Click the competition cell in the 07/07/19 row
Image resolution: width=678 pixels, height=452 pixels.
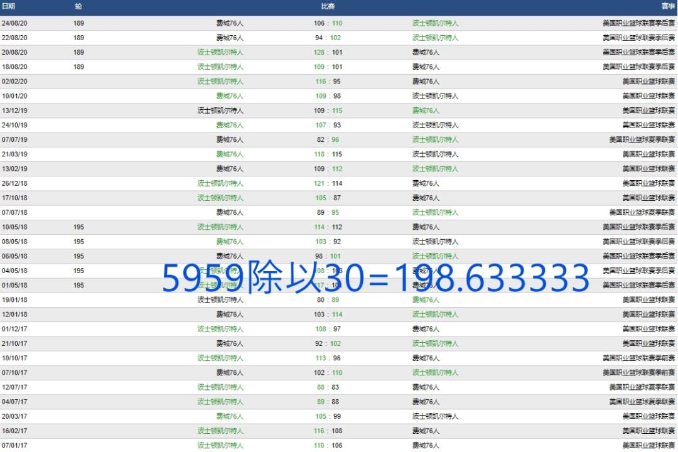[642, 140]
